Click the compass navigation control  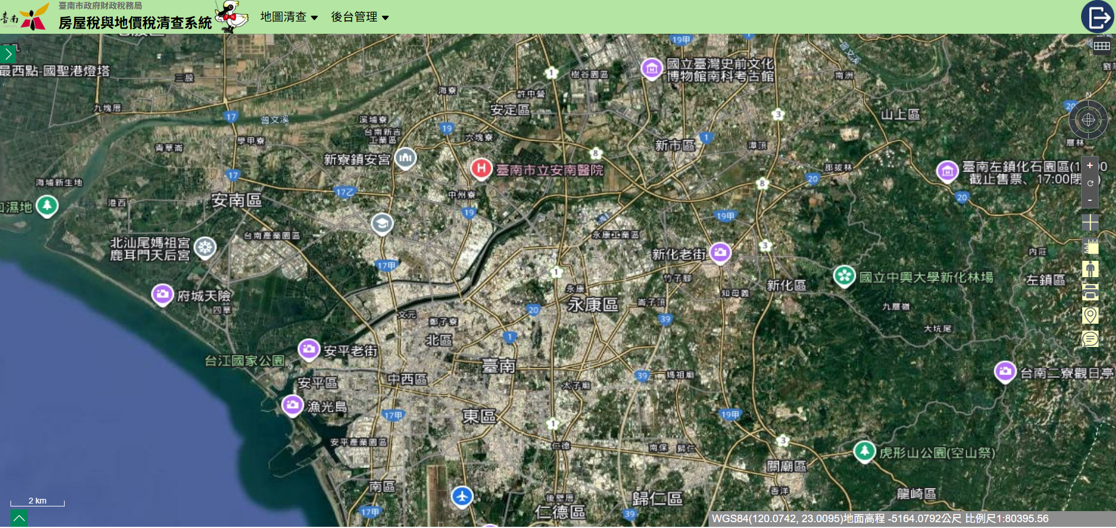coord(1088,120)
